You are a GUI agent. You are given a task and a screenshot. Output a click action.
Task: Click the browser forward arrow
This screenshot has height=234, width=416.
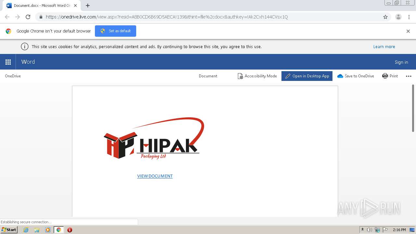coord(18,17)
